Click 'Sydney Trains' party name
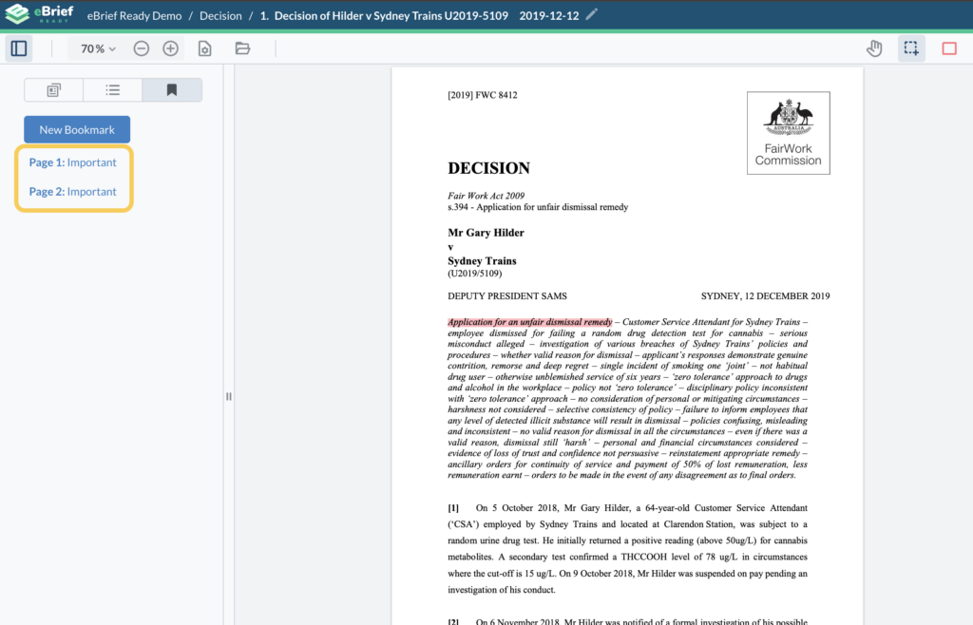Screen dimensions: 973x625 pos(482,261)
